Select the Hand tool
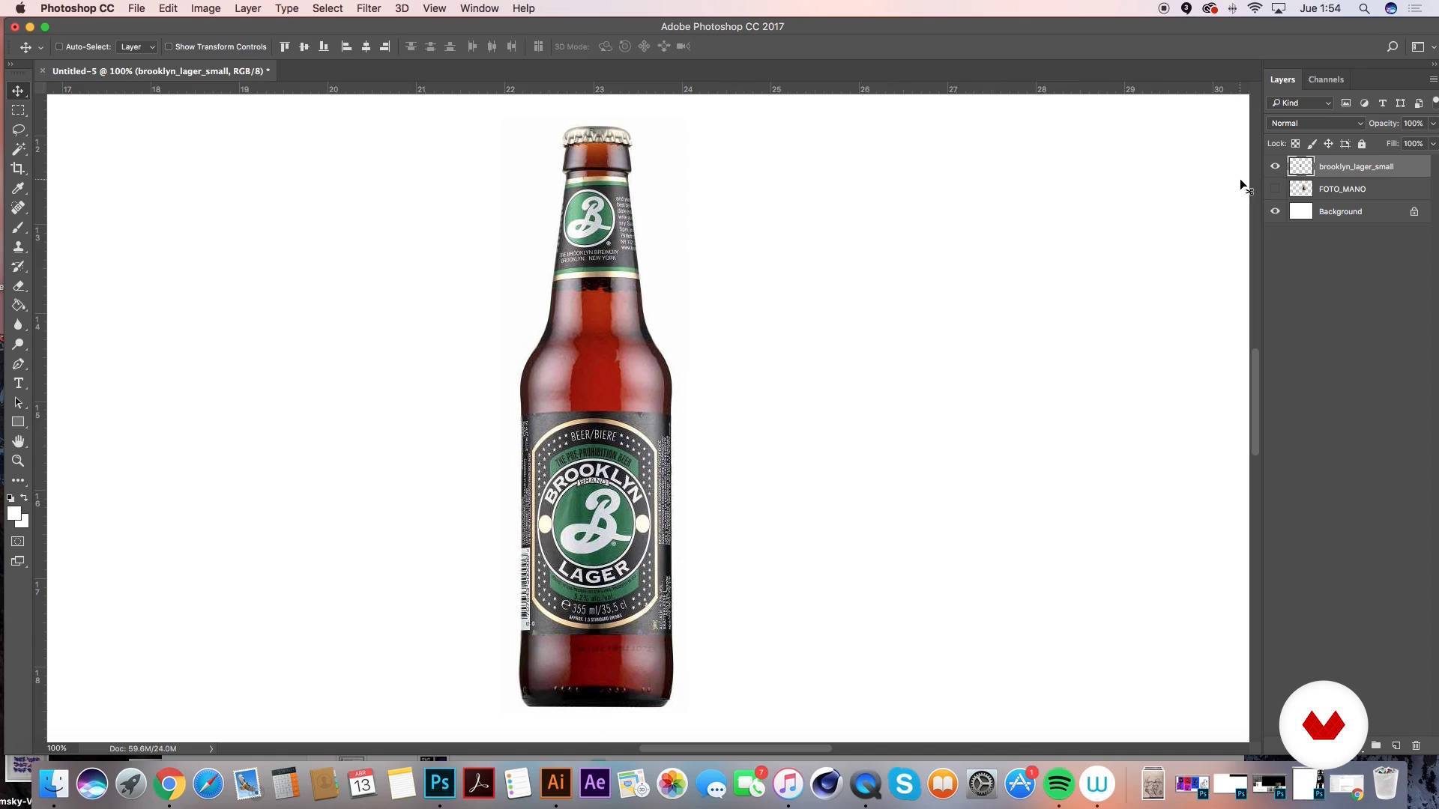Image resolution: width=1439 pixels, height=809 pixels. pos(18,441)
